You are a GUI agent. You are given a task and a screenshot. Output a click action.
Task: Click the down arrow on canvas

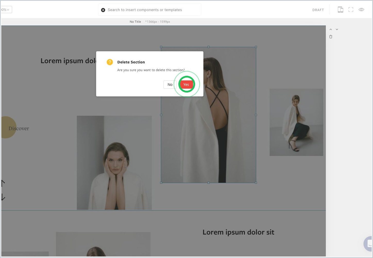point(3,197)
